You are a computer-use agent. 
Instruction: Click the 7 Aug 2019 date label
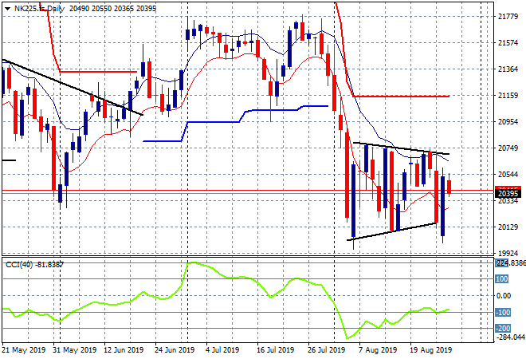[x=378, y=350]
